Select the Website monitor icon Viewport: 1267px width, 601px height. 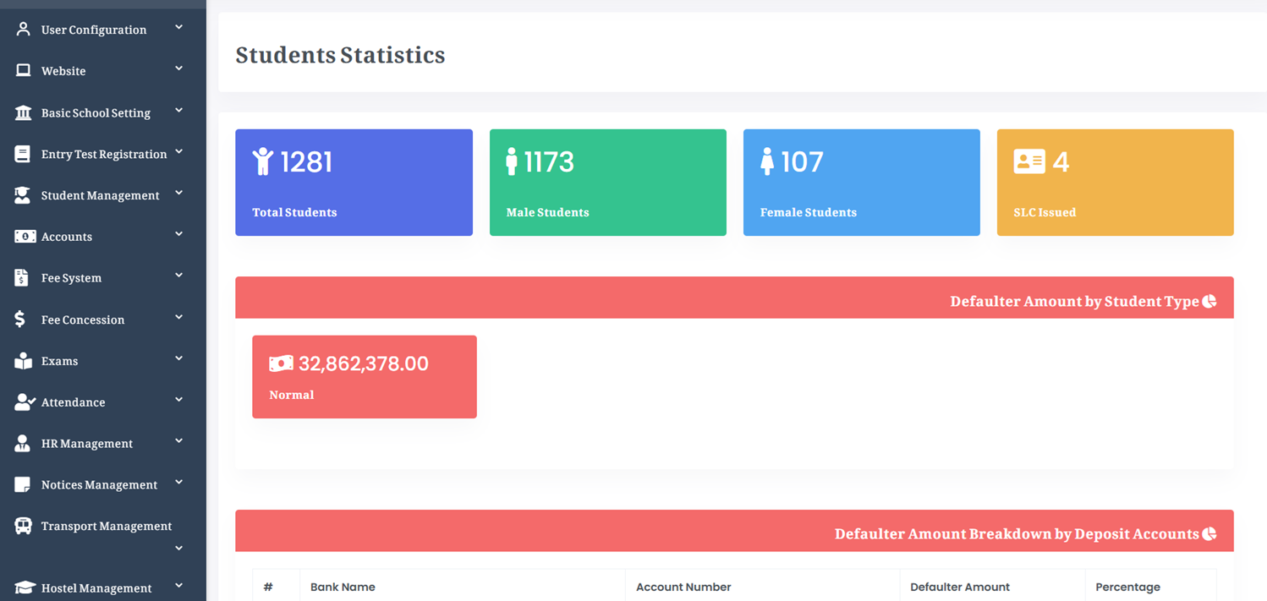tap(22, 70)
